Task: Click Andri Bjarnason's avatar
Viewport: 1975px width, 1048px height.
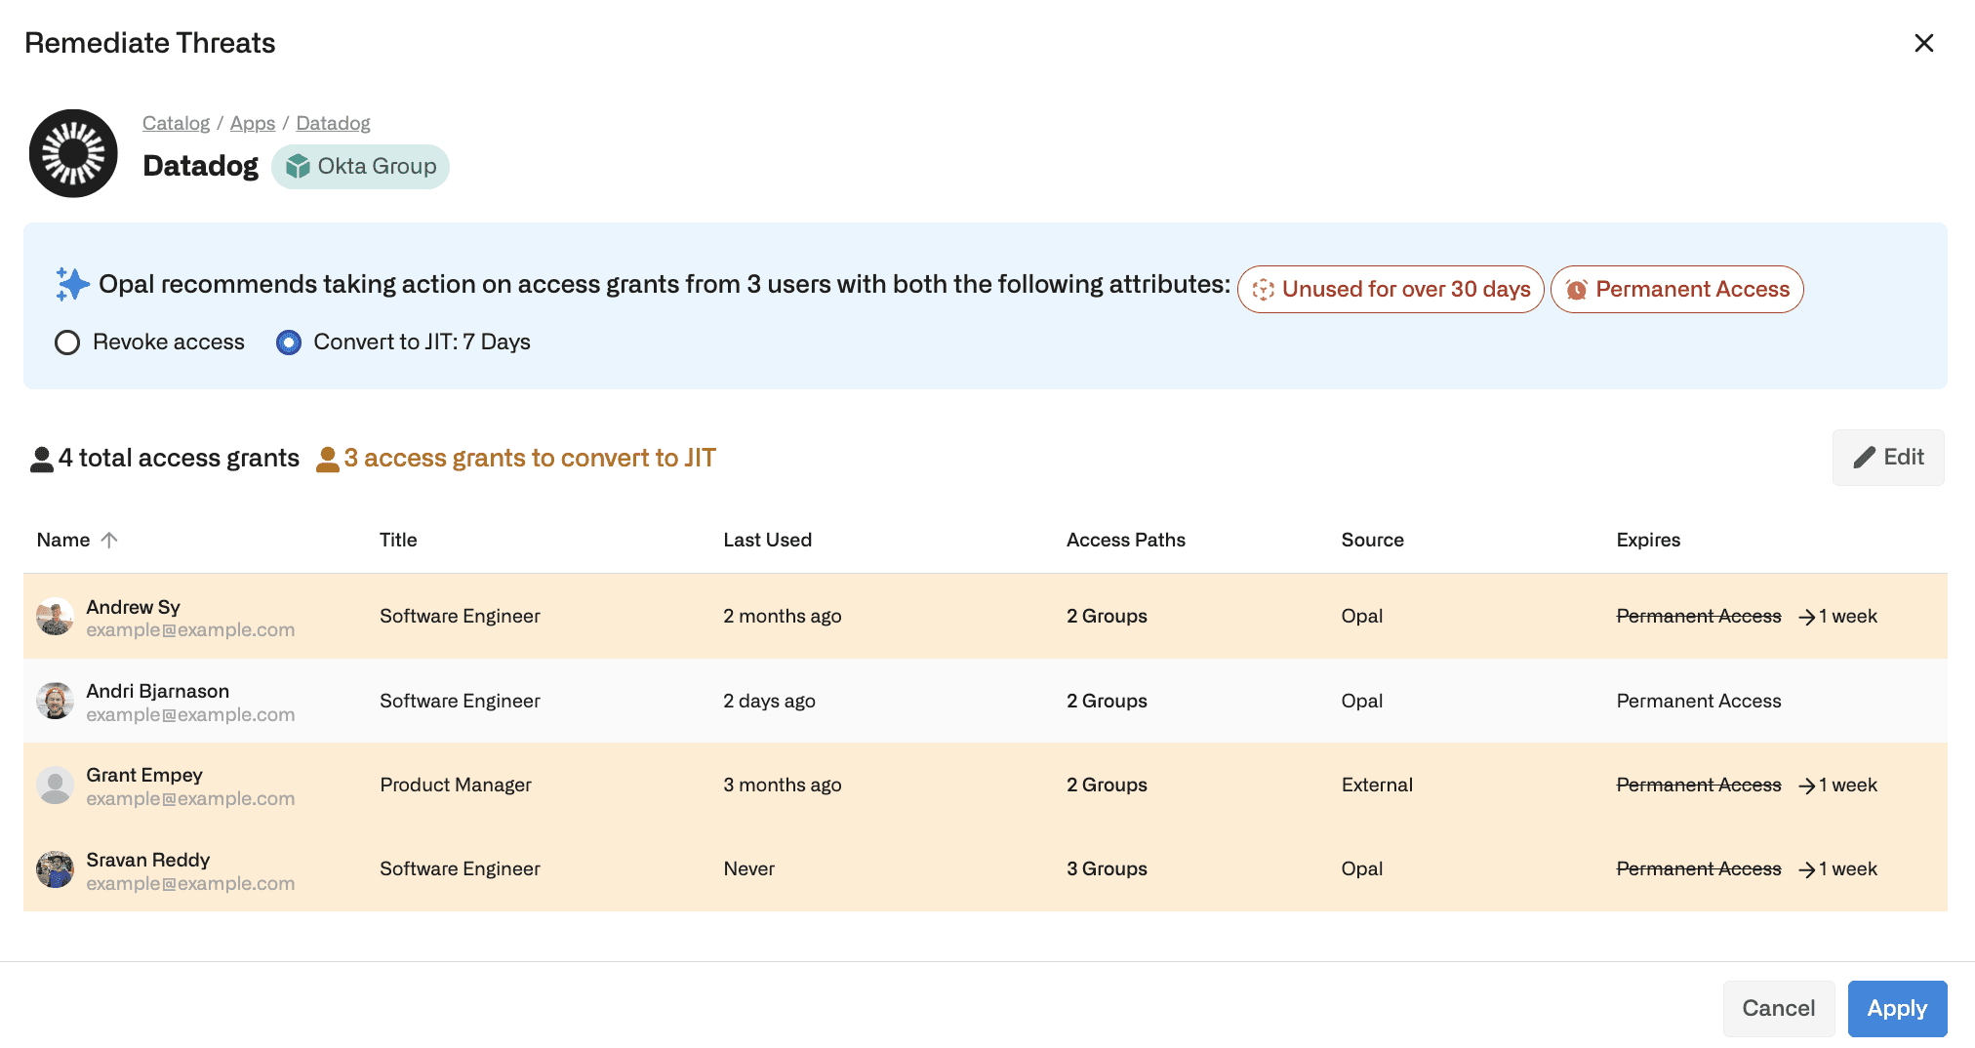Action: [x=56, y=701]
